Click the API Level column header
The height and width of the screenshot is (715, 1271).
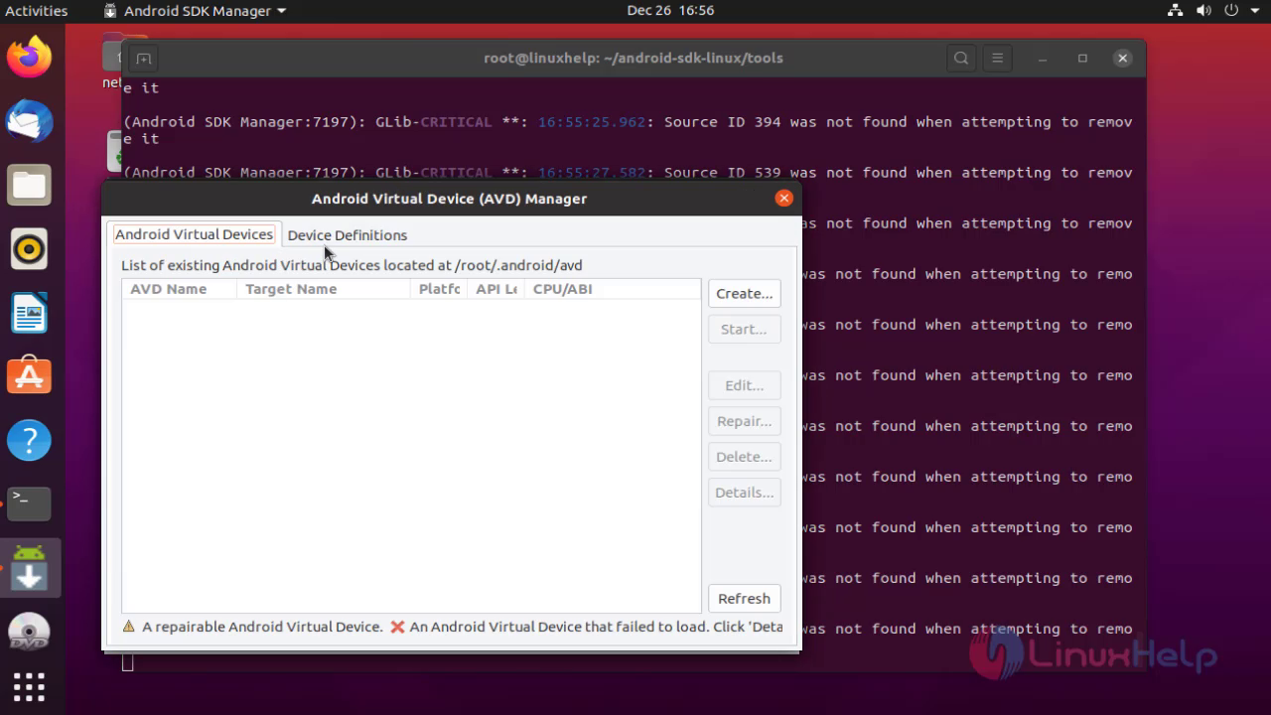495,289
